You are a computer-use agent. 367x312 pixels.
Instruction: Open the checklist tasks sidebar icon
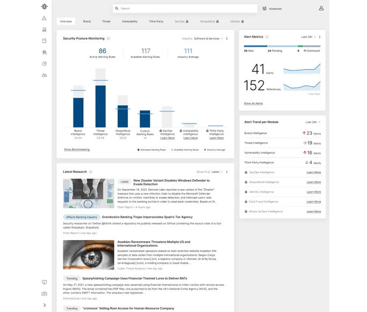(x=45, y=52)
